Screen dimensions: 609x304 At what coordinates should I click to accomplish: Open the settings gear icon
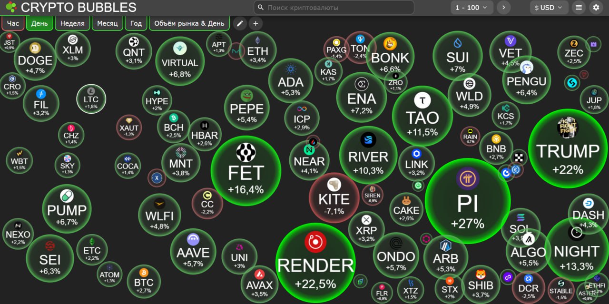tap(596, 8)
